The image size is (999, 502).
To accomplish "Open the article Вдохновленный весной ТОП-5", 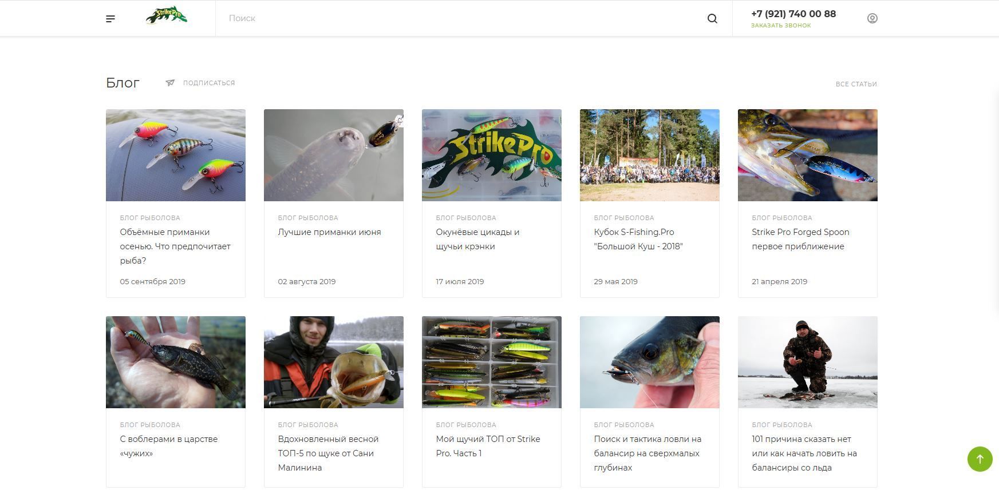I will click(x=328, y=453).
